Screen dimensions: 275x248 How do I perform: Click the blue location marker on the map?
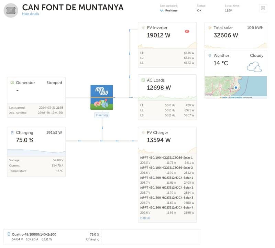click(x=236, y=88)
